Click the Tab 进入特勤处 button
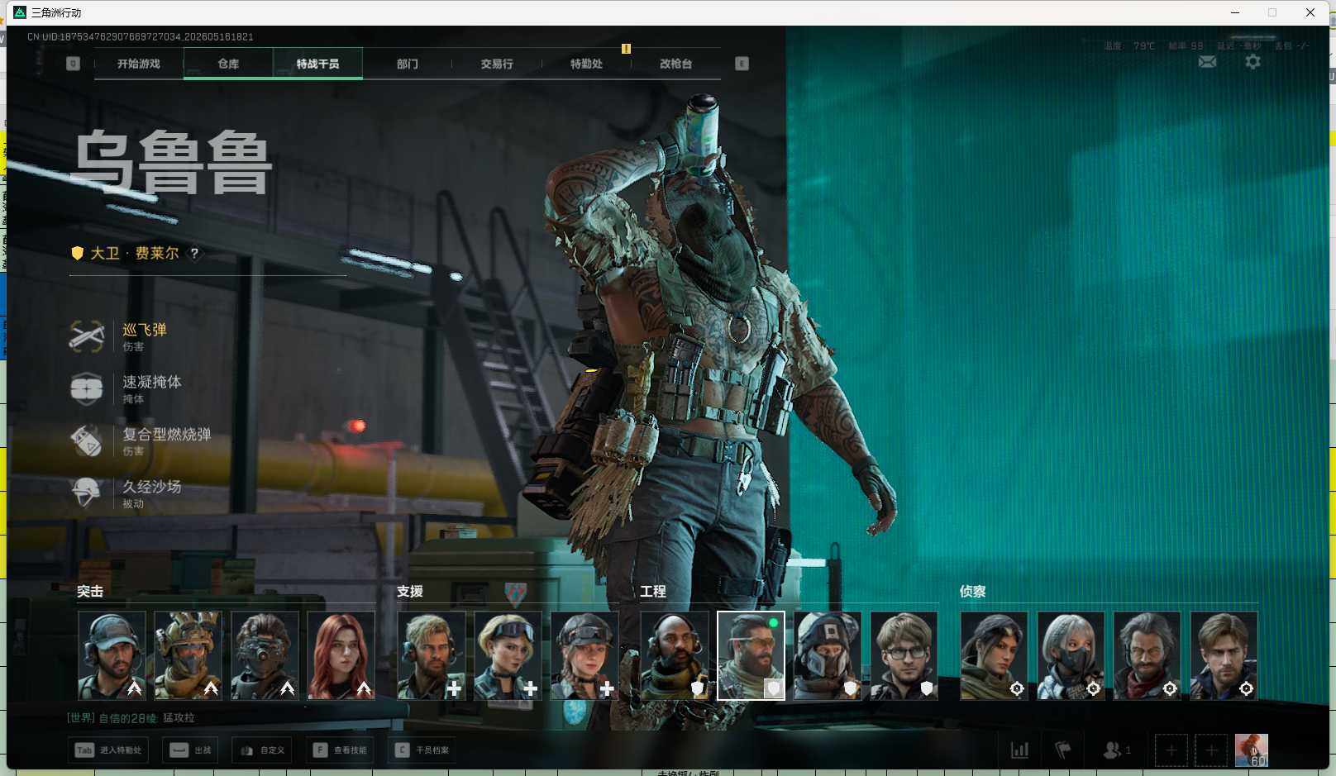This screenshot has height=776, width=1336. [x=109, y=750]
